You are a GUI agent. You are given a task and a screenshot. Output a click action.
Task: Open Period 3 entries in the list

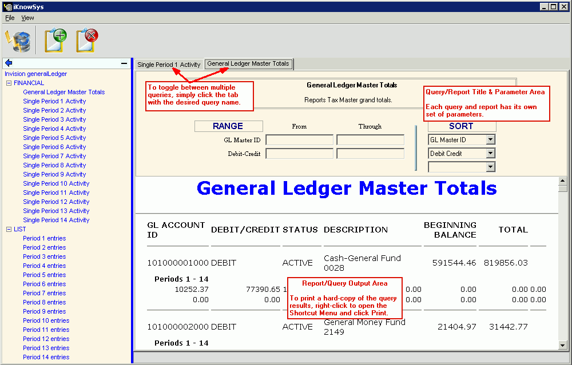click(44, 256)
